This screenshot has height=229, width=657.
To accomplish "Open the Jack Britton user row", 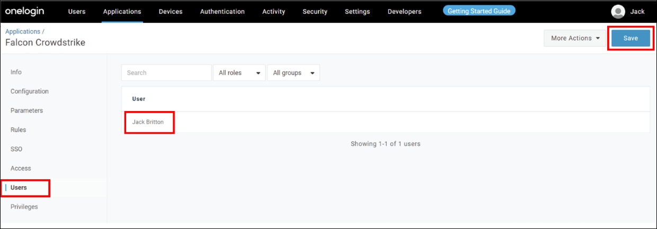I will (386, 122).
